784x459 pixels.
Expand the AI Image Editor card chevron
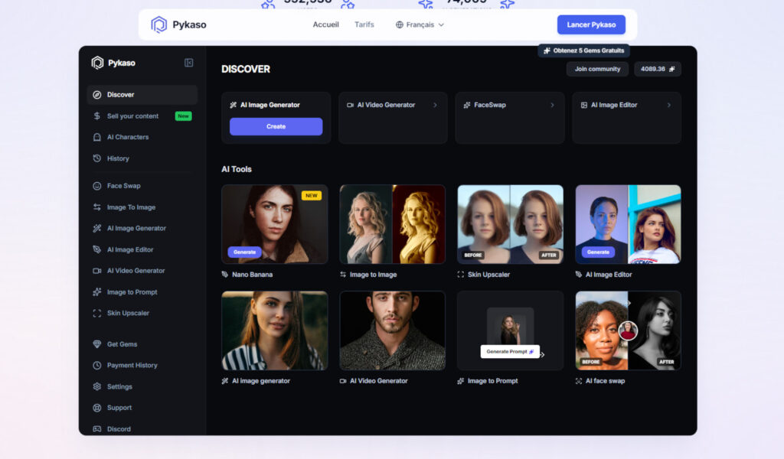tap(668, 105)
